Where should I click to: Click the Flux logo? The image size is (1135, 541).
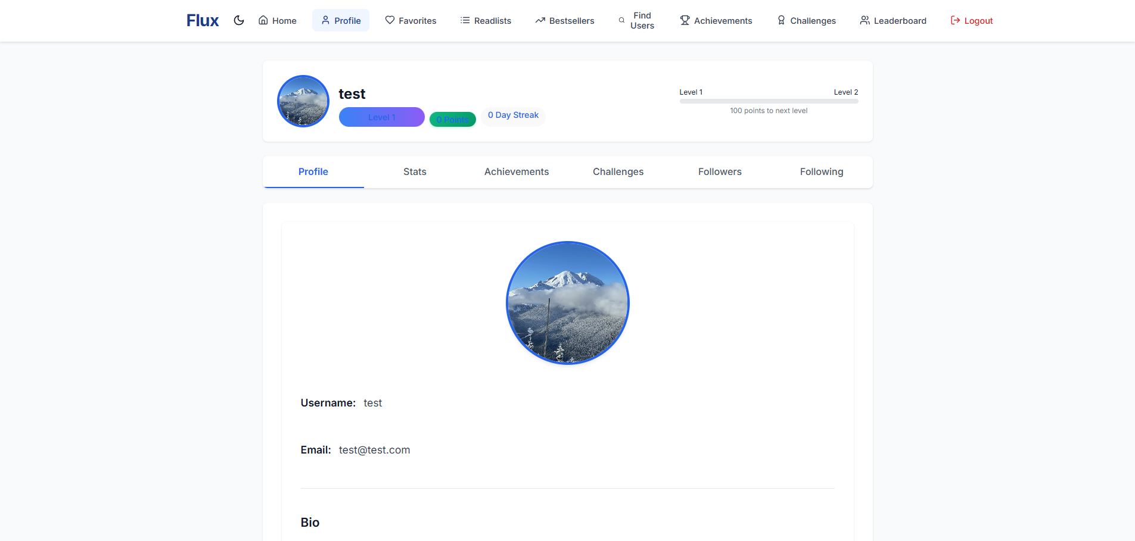(x=202, y=20)
